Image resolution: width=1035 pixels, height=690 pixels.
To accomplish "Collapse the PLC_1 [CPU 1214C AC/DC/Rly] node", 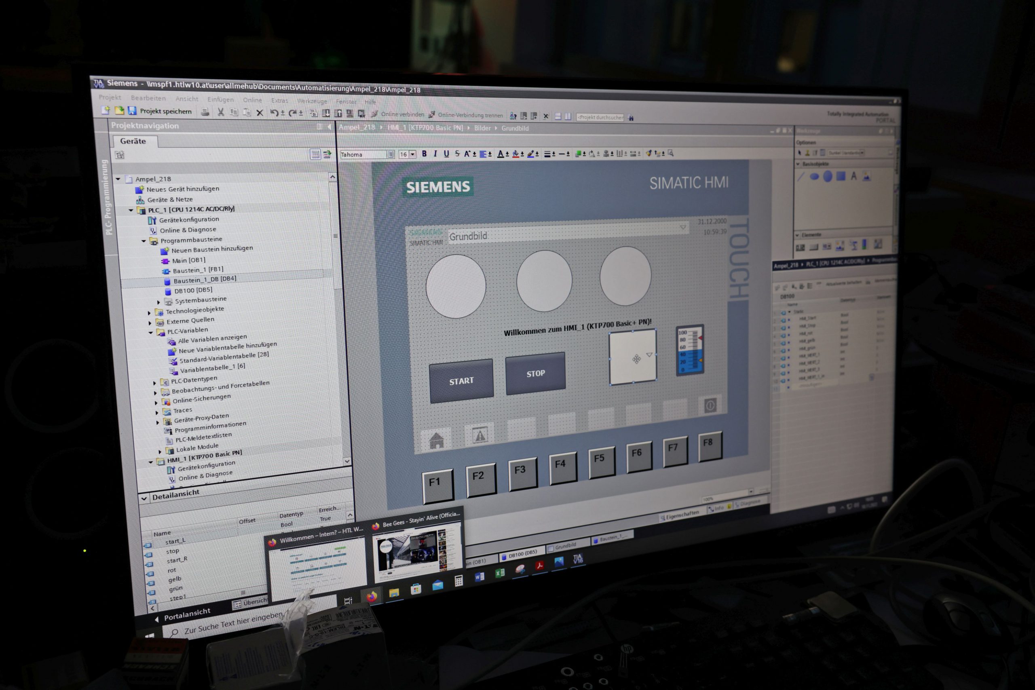I will [x=131, y=210].
